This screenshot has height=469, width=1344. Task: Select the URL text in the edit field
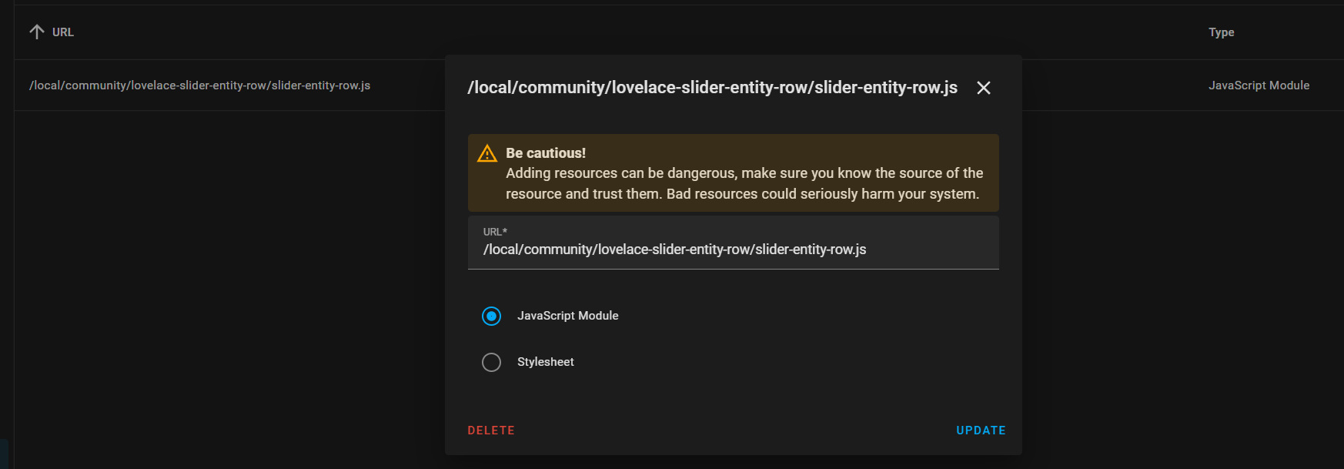pos(674,249)
